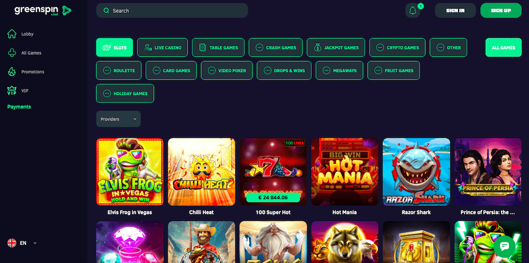The width and height of the screenshot is (529, 263).
Task: Expand the Providers dropdown
Action: tap(119, 119)
